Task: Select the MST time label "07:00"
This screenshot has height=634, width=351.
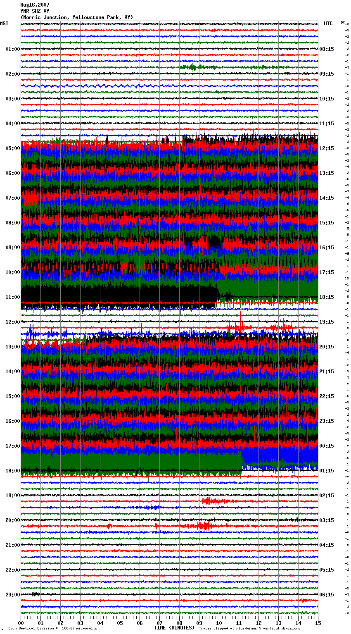Action: click(x=13, y=198)
